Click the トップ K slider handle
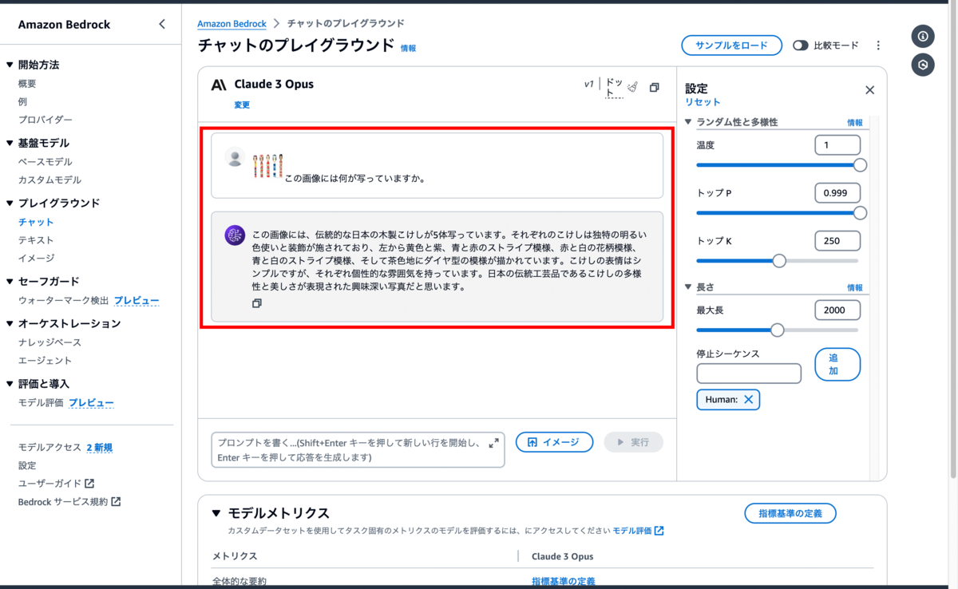958x589 pixels. [779, 261]
